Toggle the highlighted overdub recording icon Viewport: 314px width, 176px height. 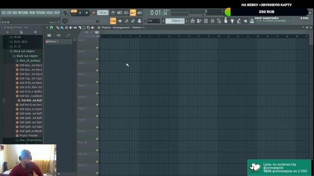(133, 13)
